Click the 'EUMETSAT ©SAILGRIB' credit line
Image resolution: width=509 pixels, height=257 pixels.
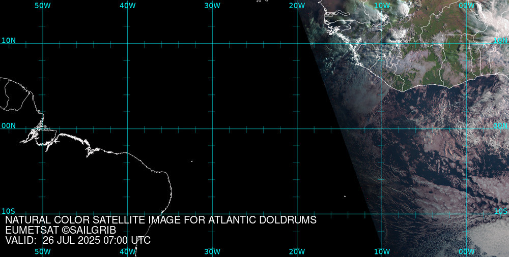61,230
